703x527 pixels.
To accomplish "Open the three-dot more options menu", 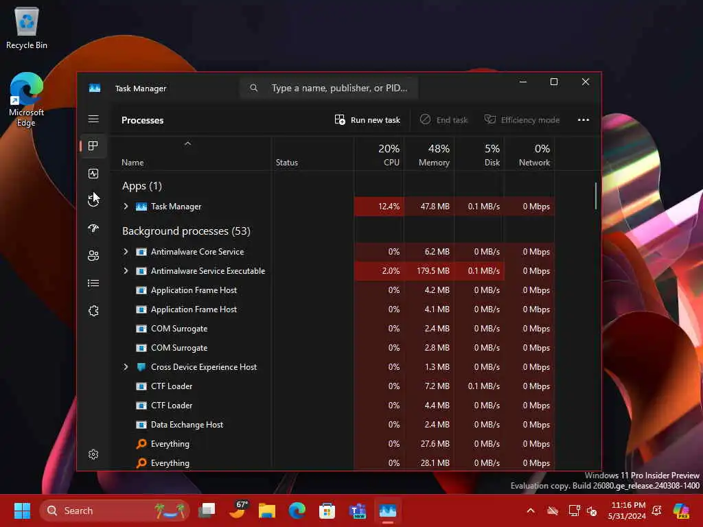I will (584, 119).
